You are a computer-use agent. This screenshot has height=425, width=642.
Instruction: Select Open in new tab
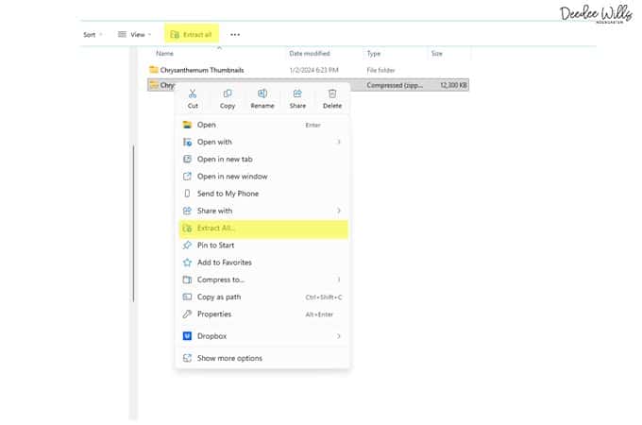[263, 160]
